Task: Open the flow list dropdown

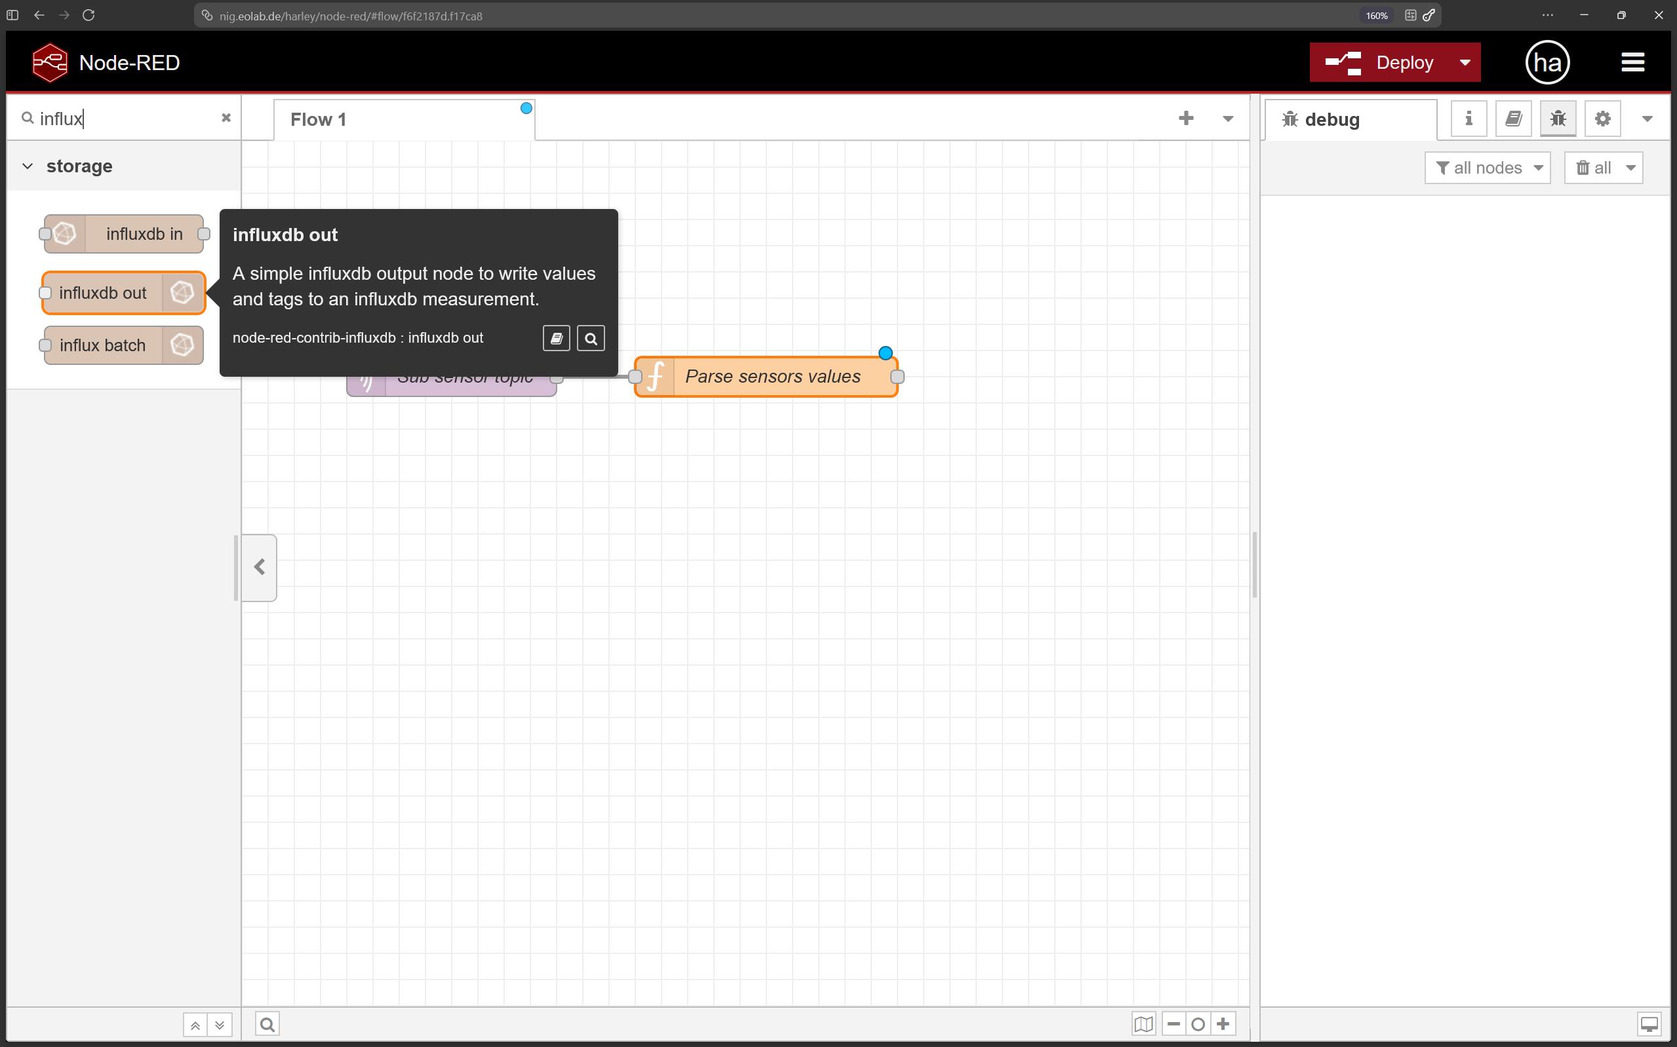Action: pyautogui.click(x=1227, y=119)
